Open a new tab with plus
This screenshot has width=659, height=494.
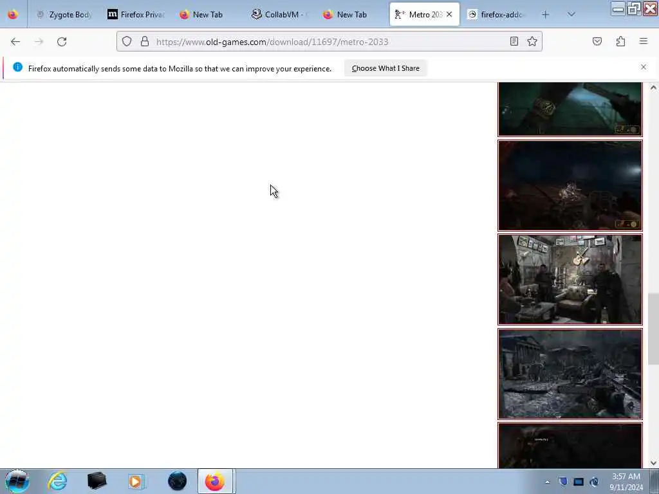pyautogui.click(x=546, y=14)
